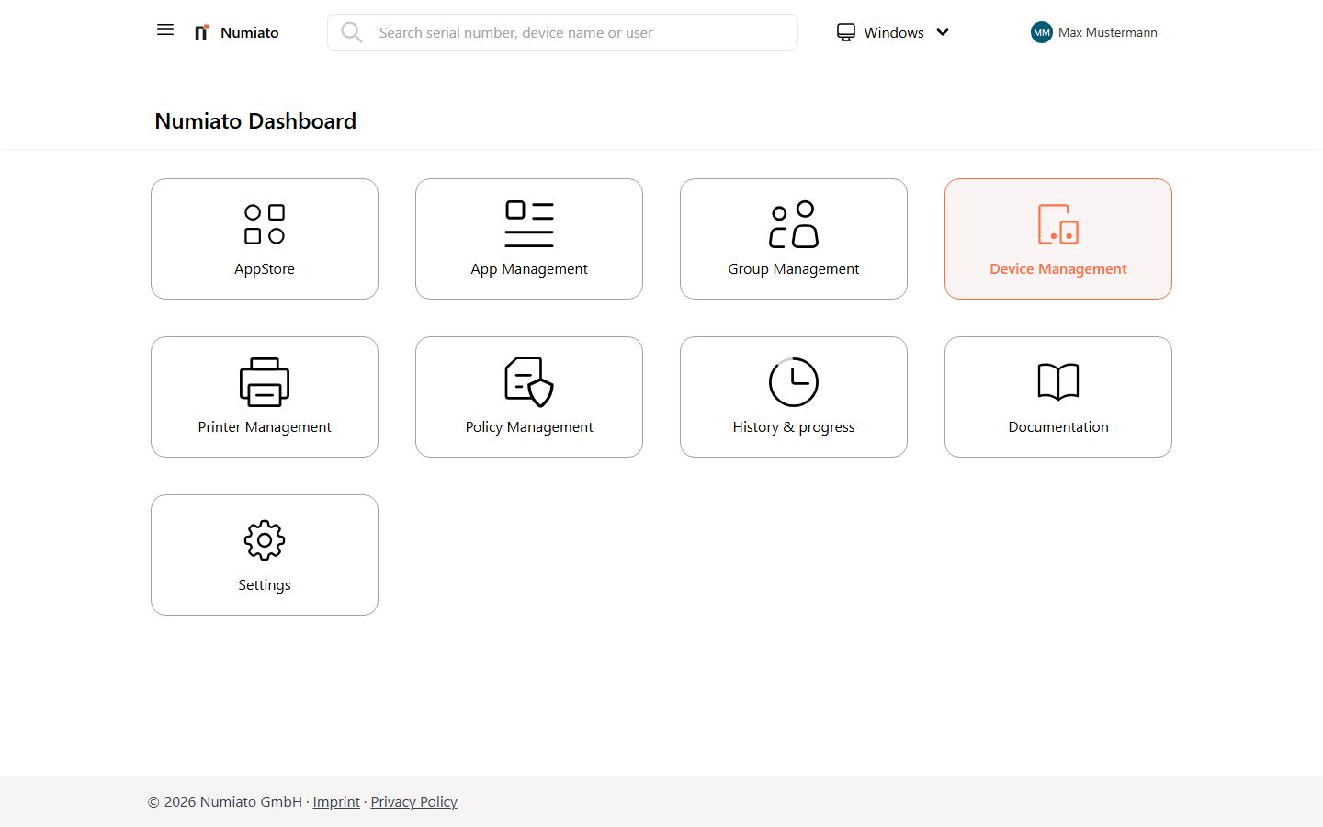Viewport: 1323px width, 827px height.
Task: Select the Printer Management printer icon
Action: pyautogui.click(x=265, y=381)
